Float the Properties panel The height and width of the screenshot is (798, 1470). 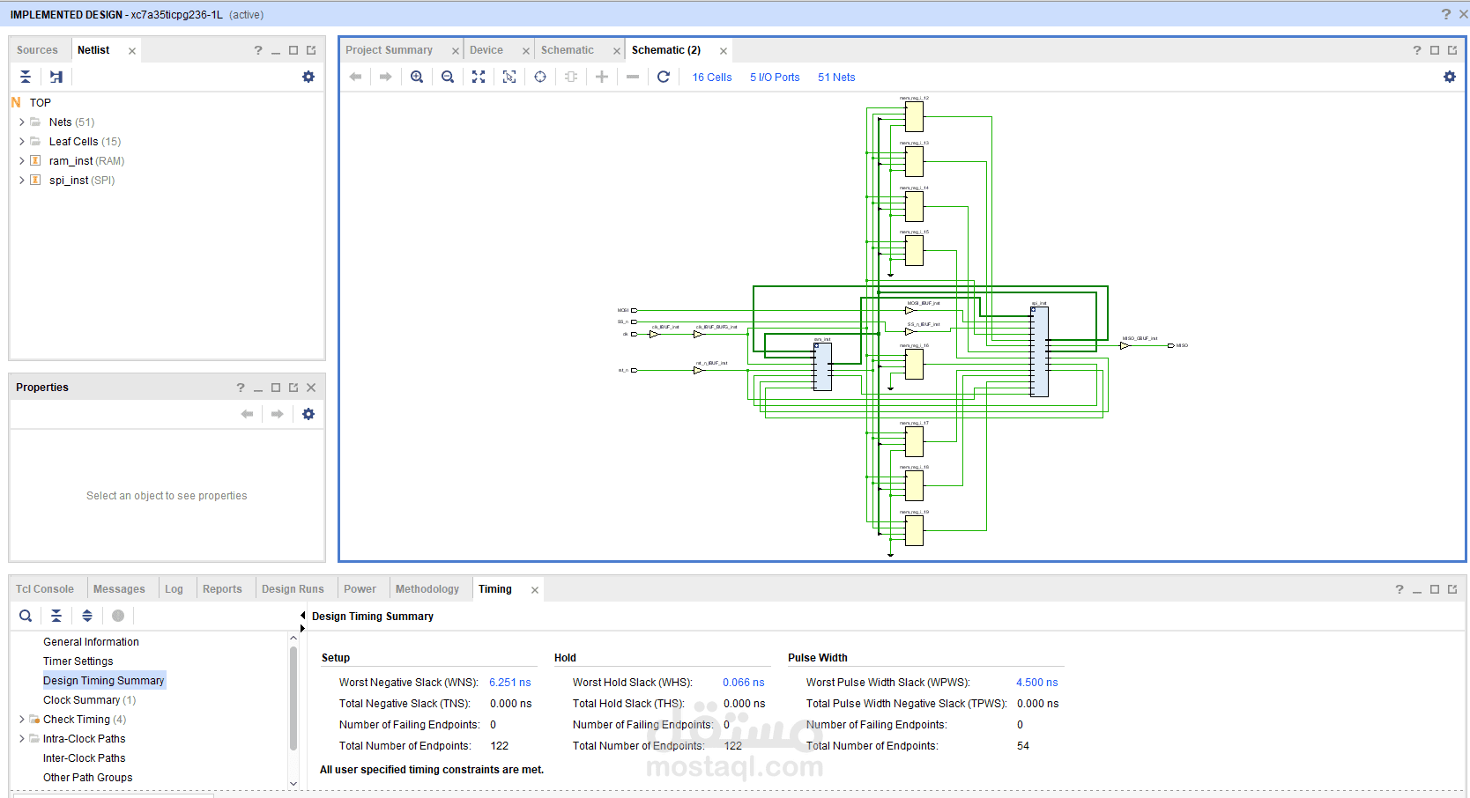coord(293,388)
